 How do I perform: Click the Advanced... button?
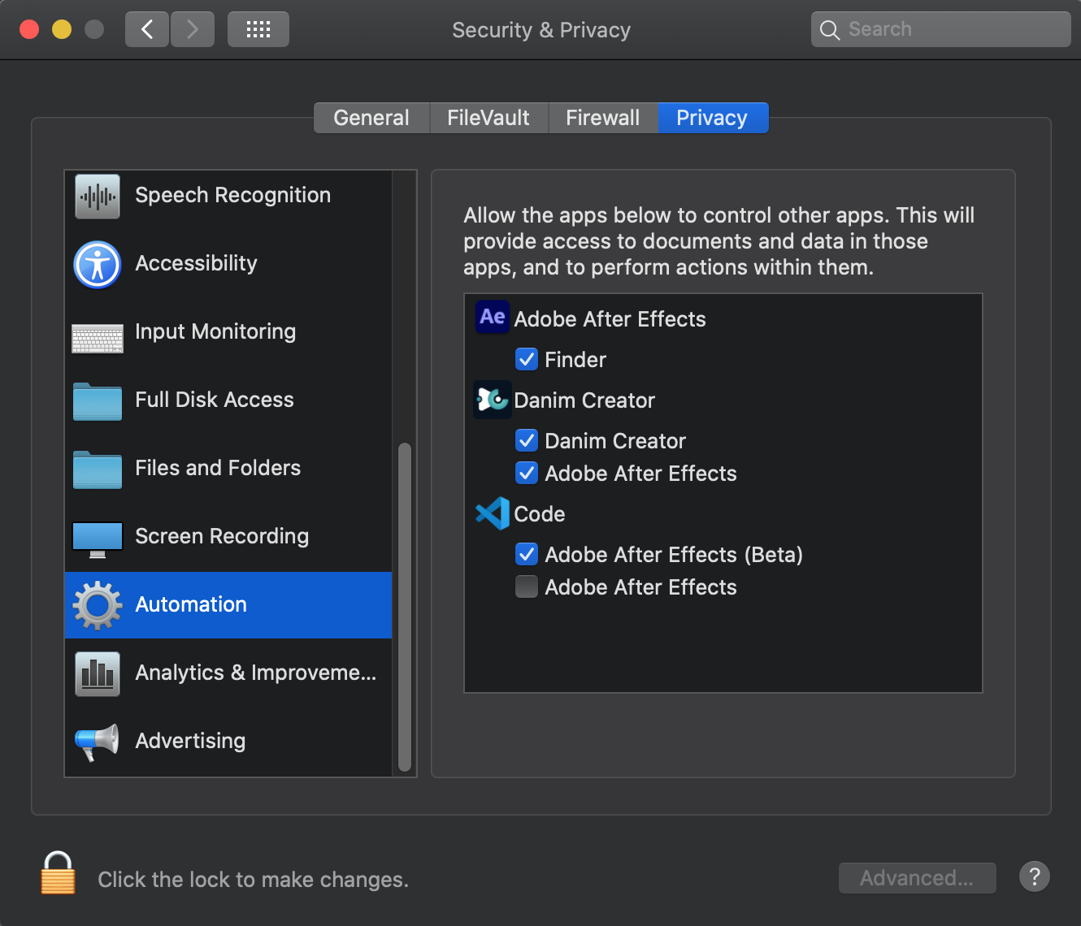(917, 878)
